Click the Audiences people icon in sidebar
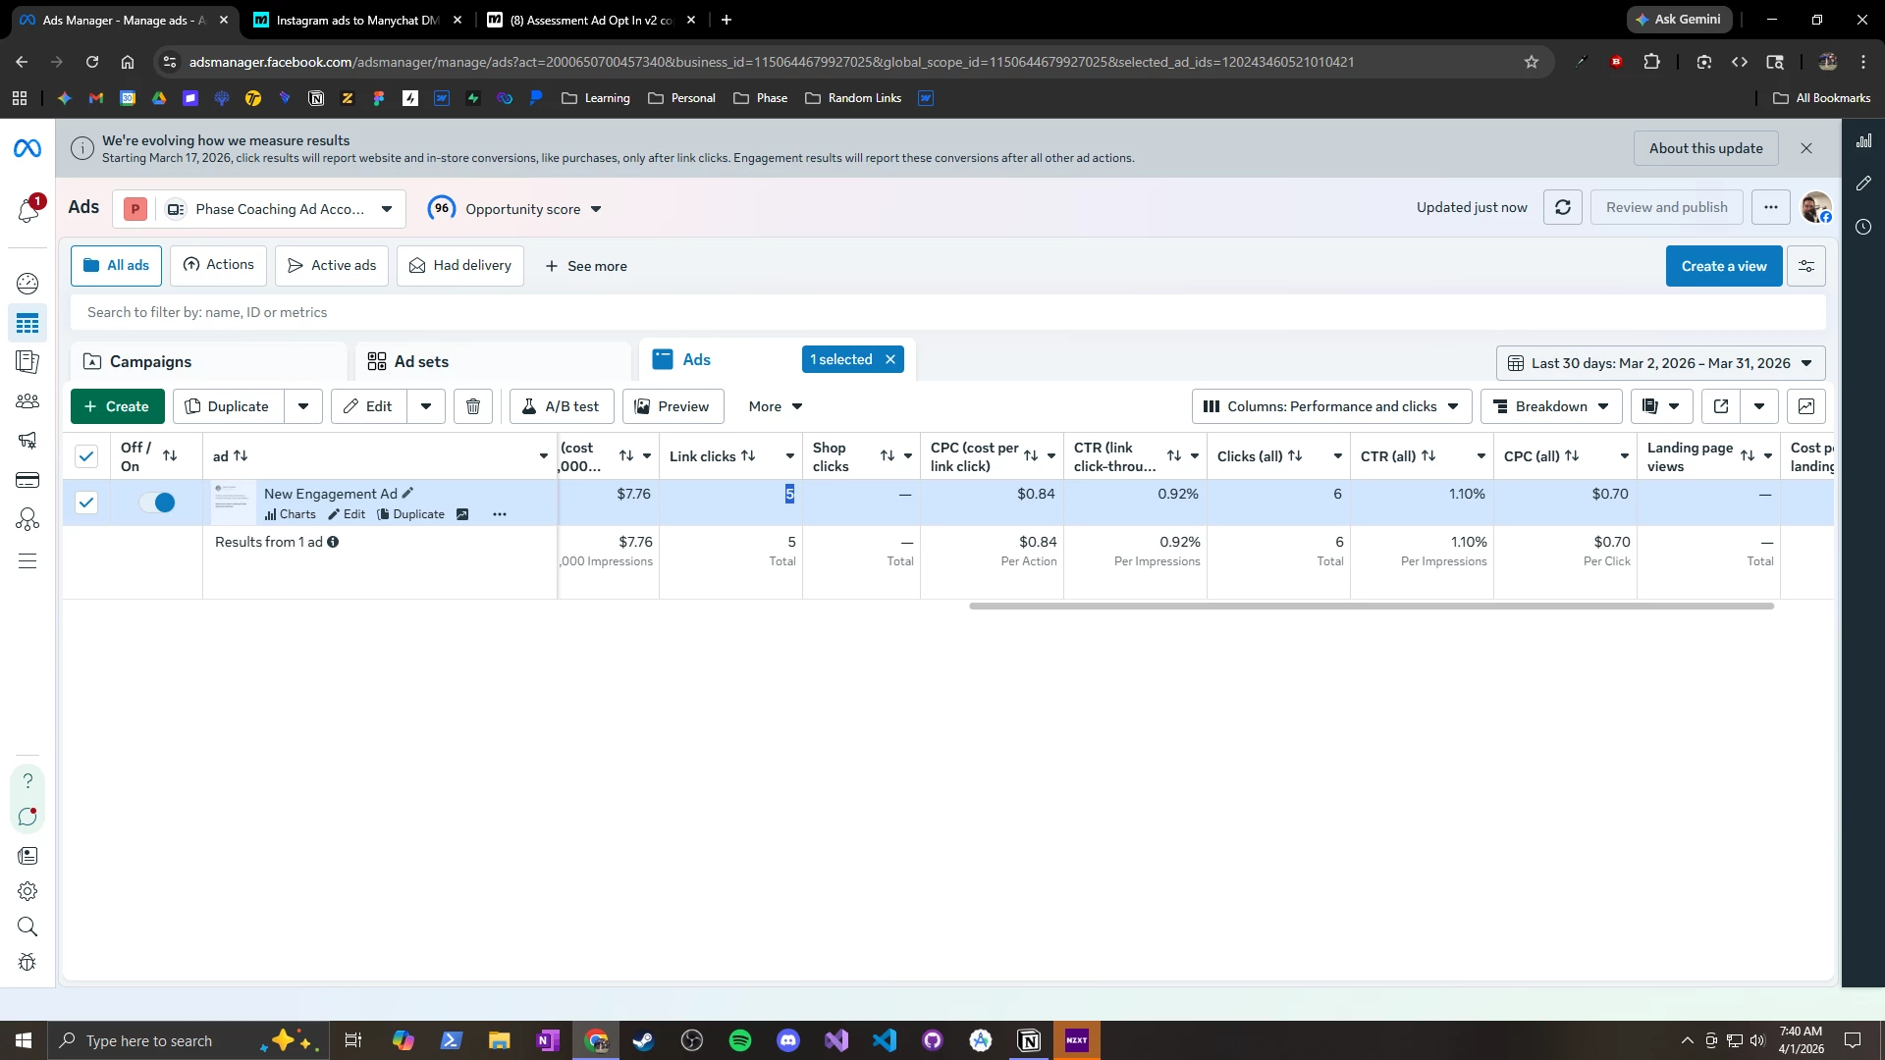 click(x=27, y=401)
